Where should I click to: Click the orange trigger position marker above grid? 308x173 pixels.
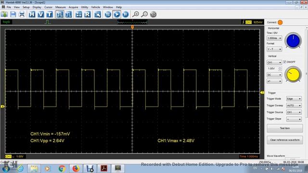(x=132, y=27)
